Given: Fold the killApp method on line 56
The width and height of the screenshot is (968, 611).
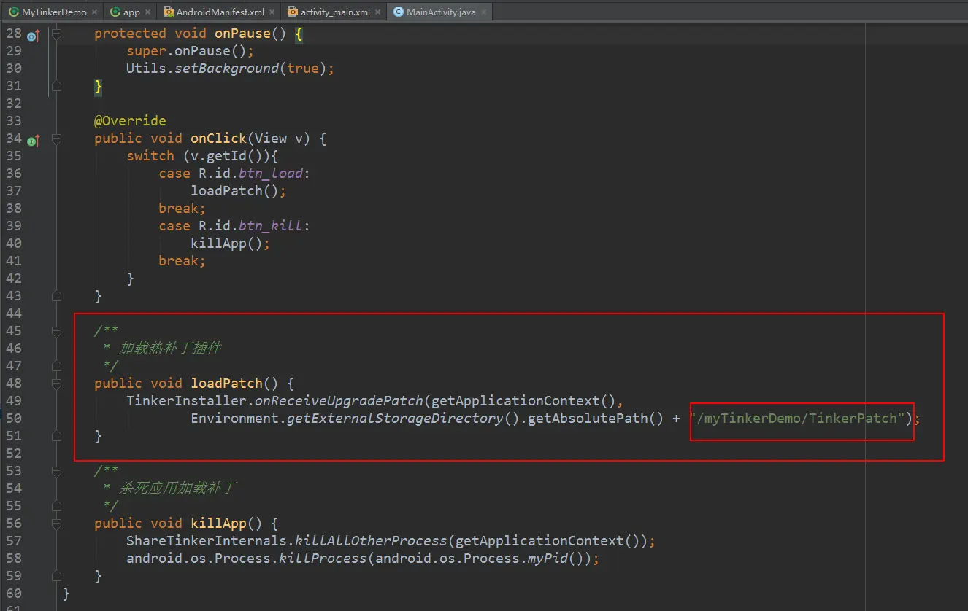Looking at the screenshot, I should 56,524.
